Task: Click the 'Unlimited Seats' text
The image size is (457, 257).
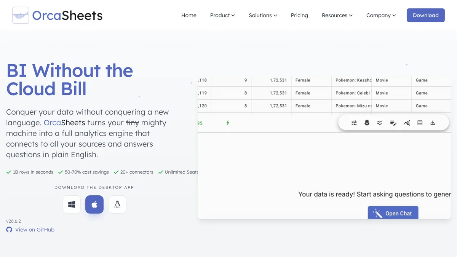Action: pos(181,172)
